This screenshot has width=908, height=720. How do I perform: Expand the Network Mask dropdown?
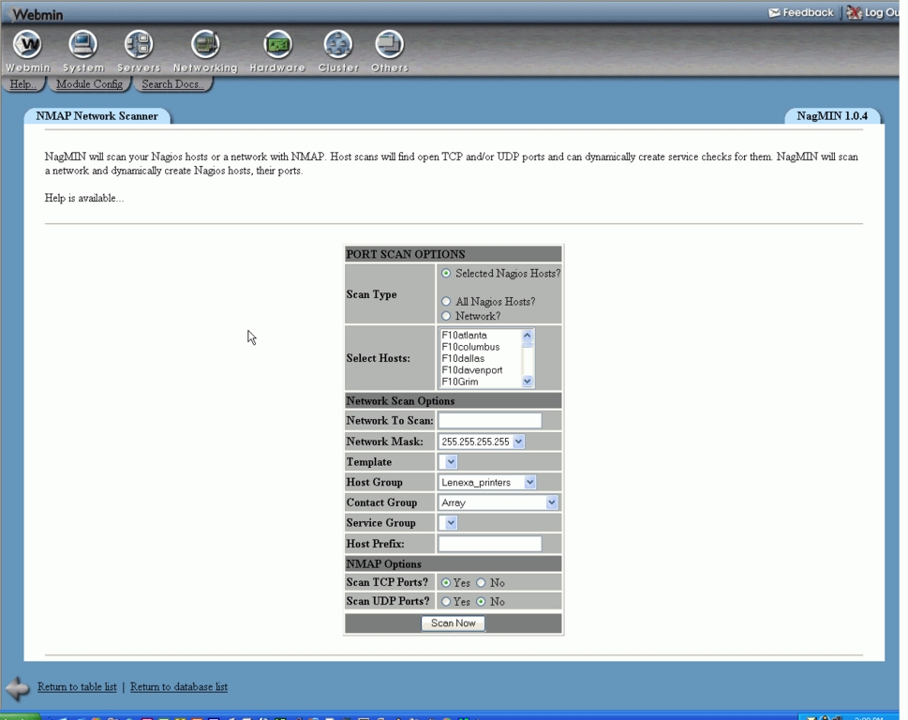[518, 442]
